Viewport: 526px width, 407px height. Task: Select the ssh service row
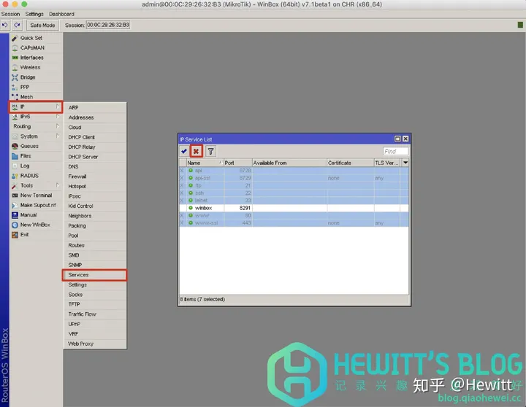pyautogui.click(x=294, y=193)
